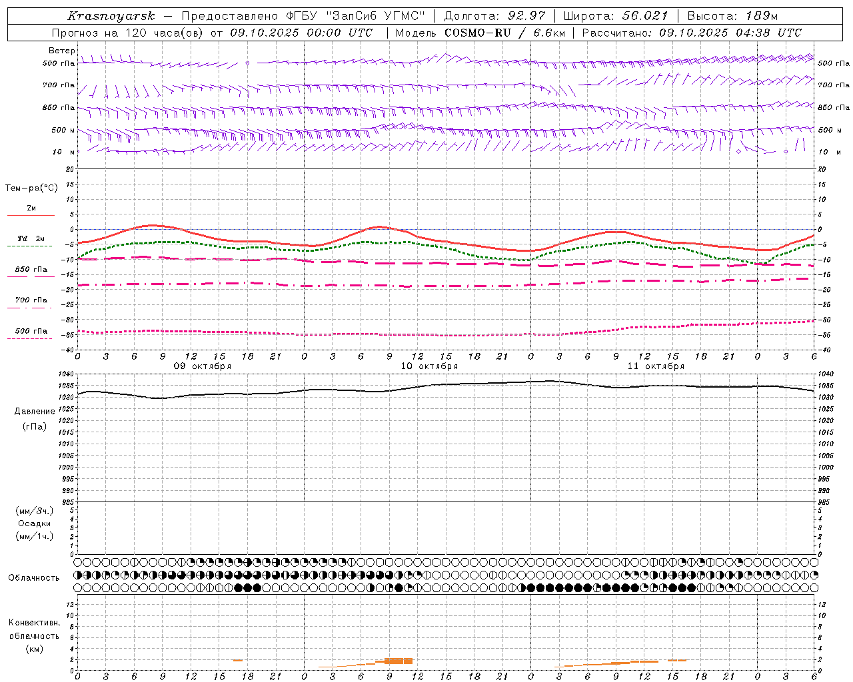The height and width of the screenshot is (682, 853).
Task: Click the Облачность cloud cover label
Action: 34,577
